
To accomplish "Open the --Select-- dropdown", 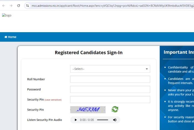I will pos(110,69).
